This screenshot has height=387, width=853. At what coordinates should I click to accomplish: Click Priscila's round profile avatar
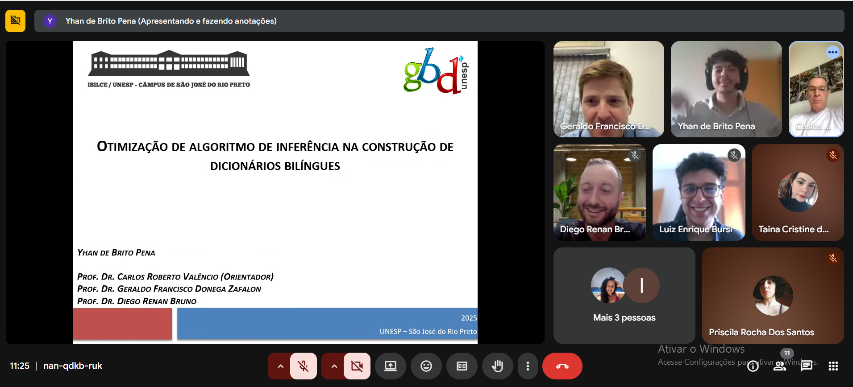click(773, 296)
